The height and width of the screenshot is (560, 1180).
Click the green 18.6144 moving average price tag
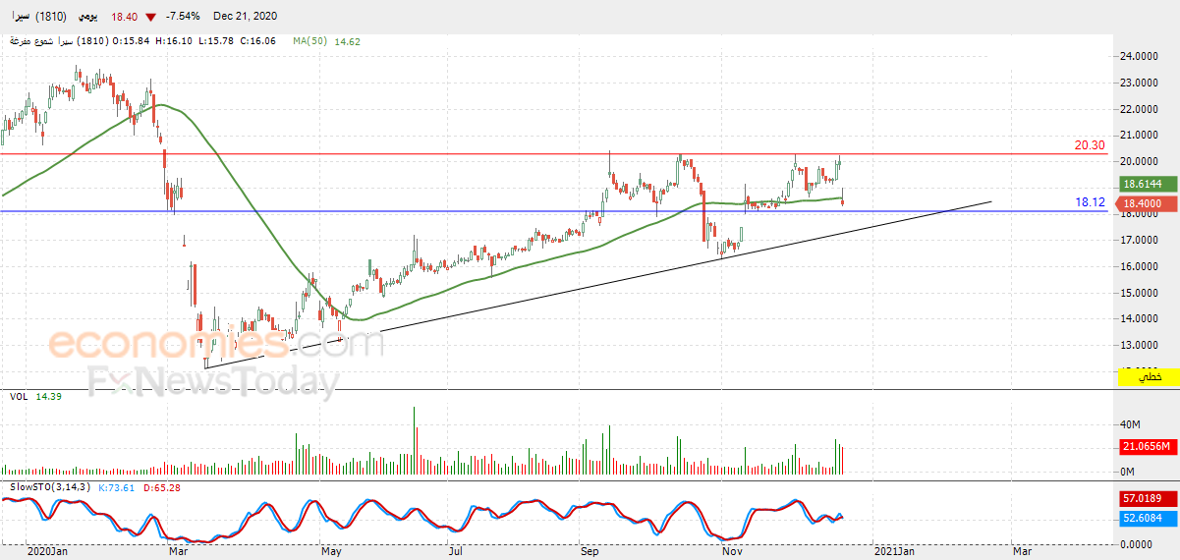click(1149, 184)
